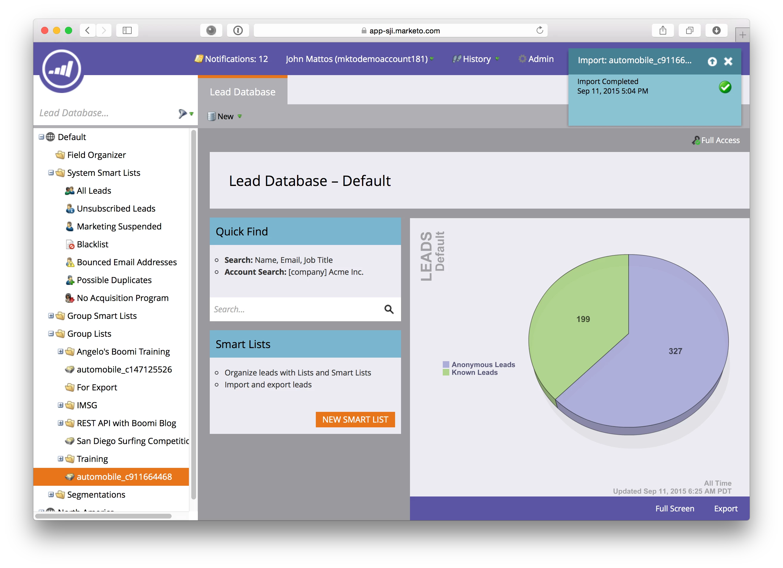
Task: Click the Safari sidebar toggle icon
Action: (x=127, y=30)
